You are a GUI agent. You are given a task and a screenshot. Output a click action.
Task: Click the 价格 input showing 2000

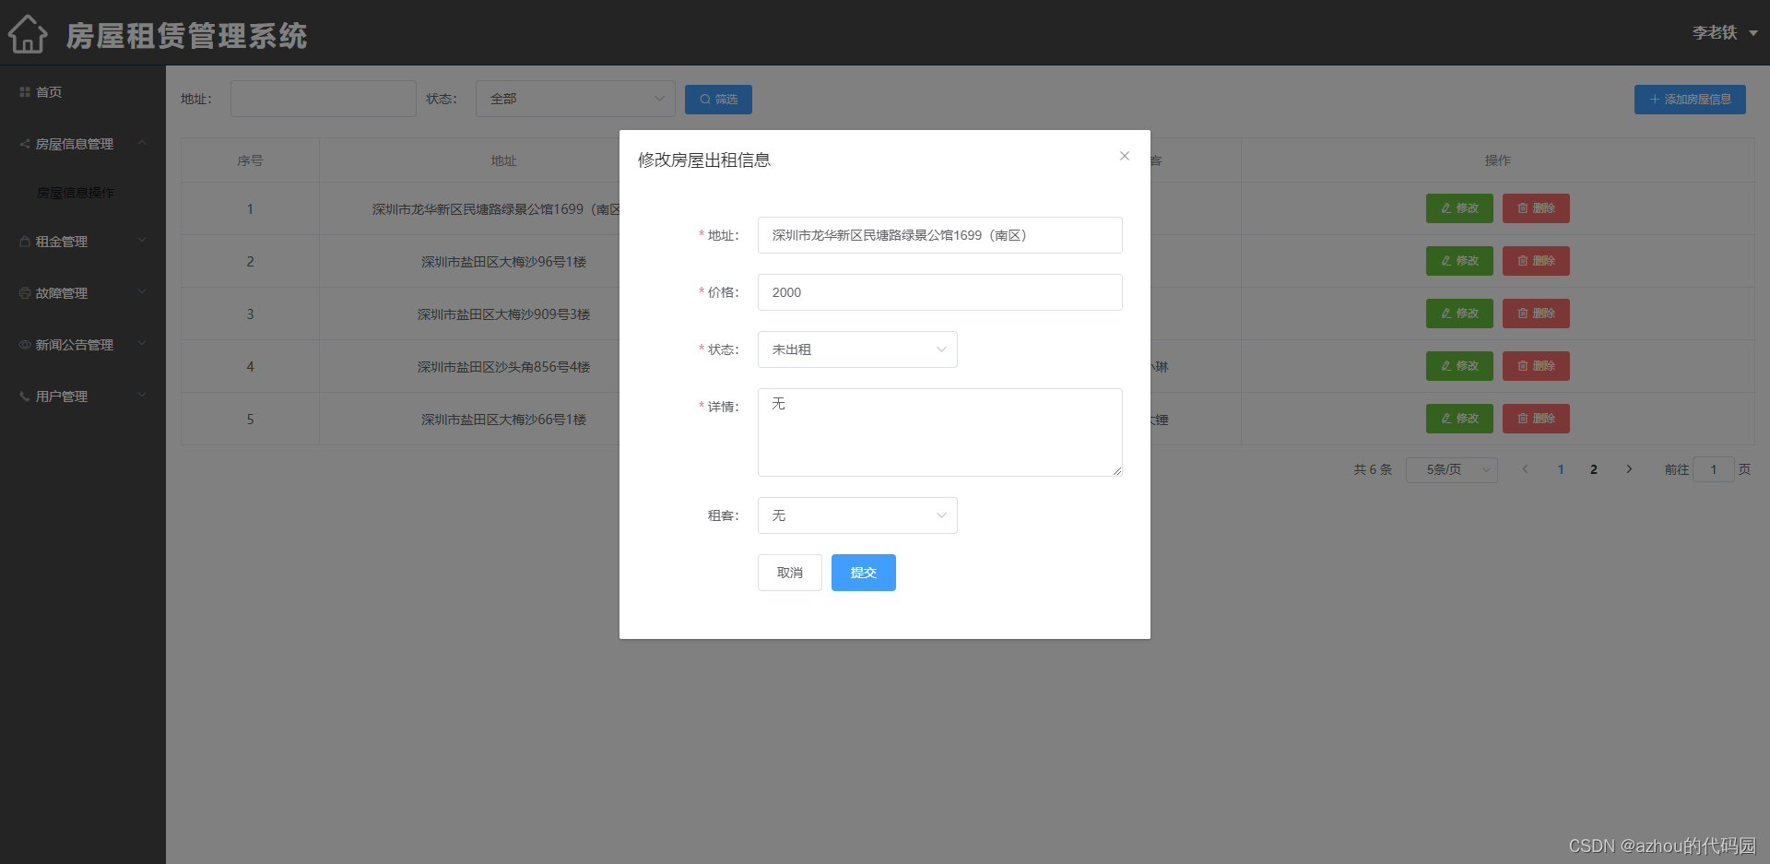(x=940, y=292)
